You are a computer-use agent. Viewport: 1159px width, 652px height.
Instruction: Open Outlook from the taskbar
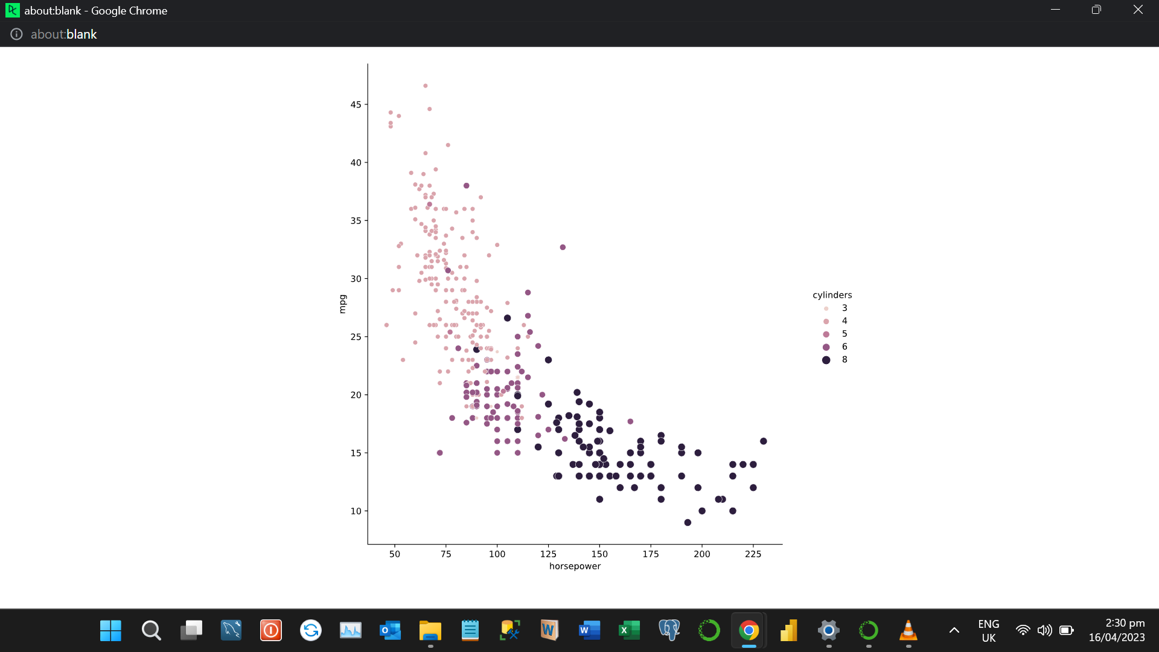[390, 630]
